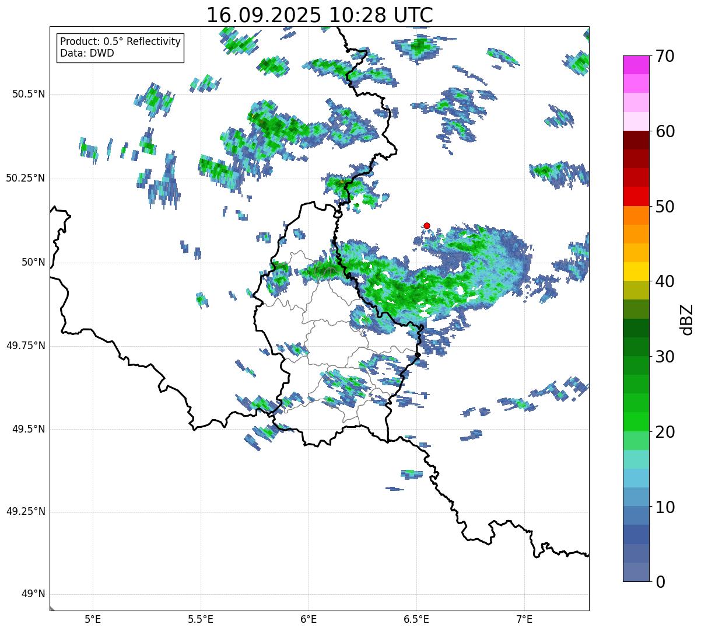Click the latitude label 49.25°N
The image size is (701, 631).
(26, 512)
